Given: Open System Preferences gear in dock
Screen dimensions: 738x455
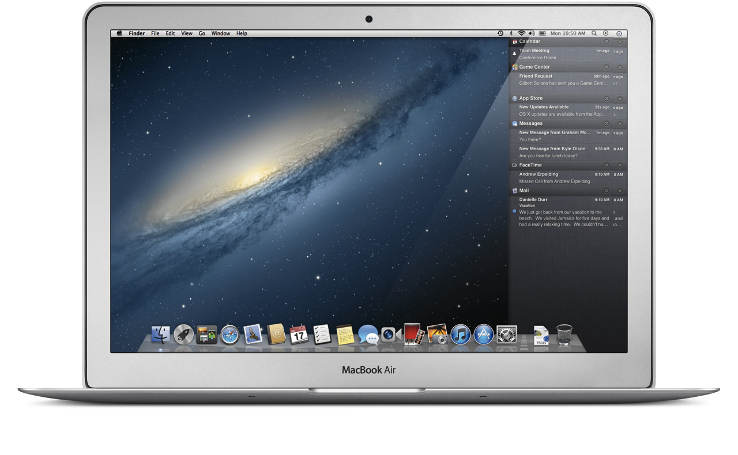Looking at the screenshot, I should click(506, 334).
